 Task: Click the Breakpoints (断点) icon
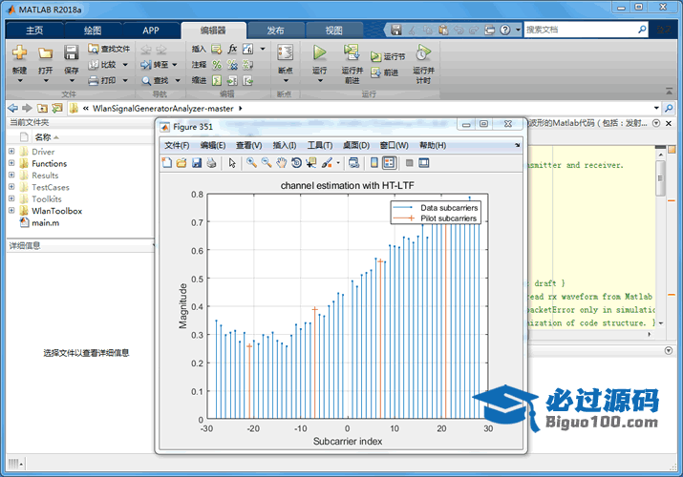(286, 53)
